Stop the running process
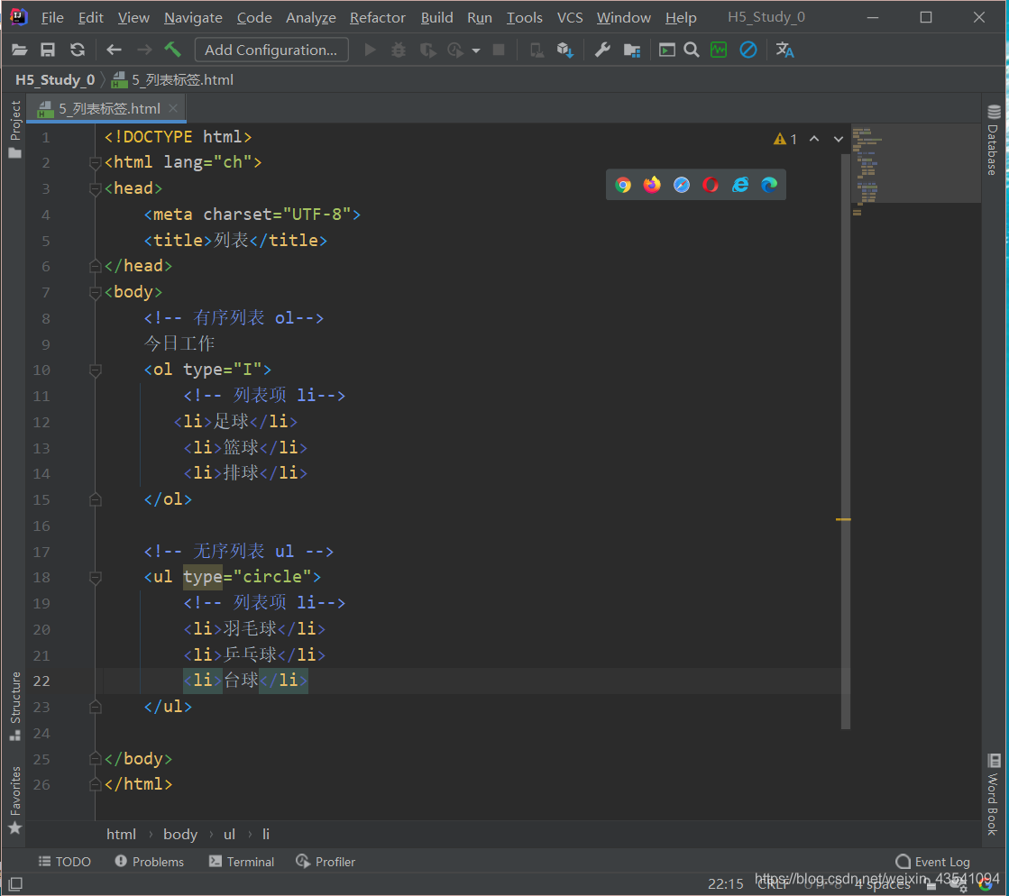1009x896 pixels. [x=498, y=50]
